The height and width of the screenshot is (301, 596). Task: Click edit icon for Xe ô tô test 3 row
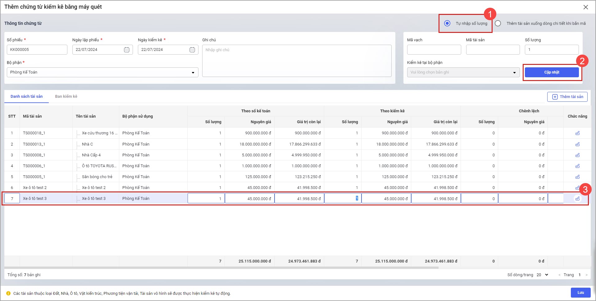pos(577,199)
